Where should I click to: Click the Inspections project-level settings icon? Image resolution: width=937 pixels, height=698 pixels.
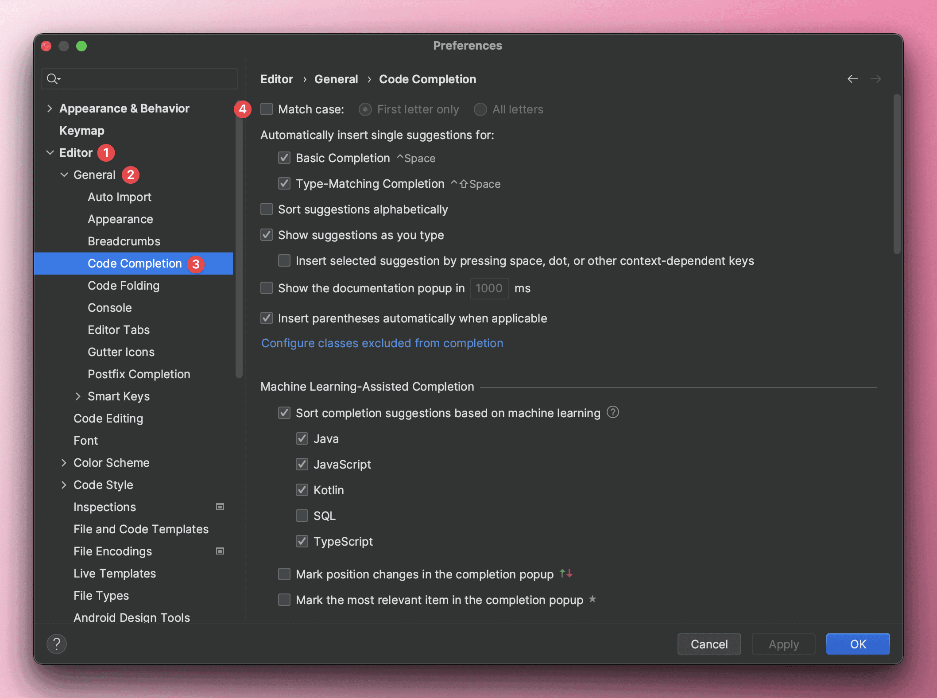coord(220,507)
